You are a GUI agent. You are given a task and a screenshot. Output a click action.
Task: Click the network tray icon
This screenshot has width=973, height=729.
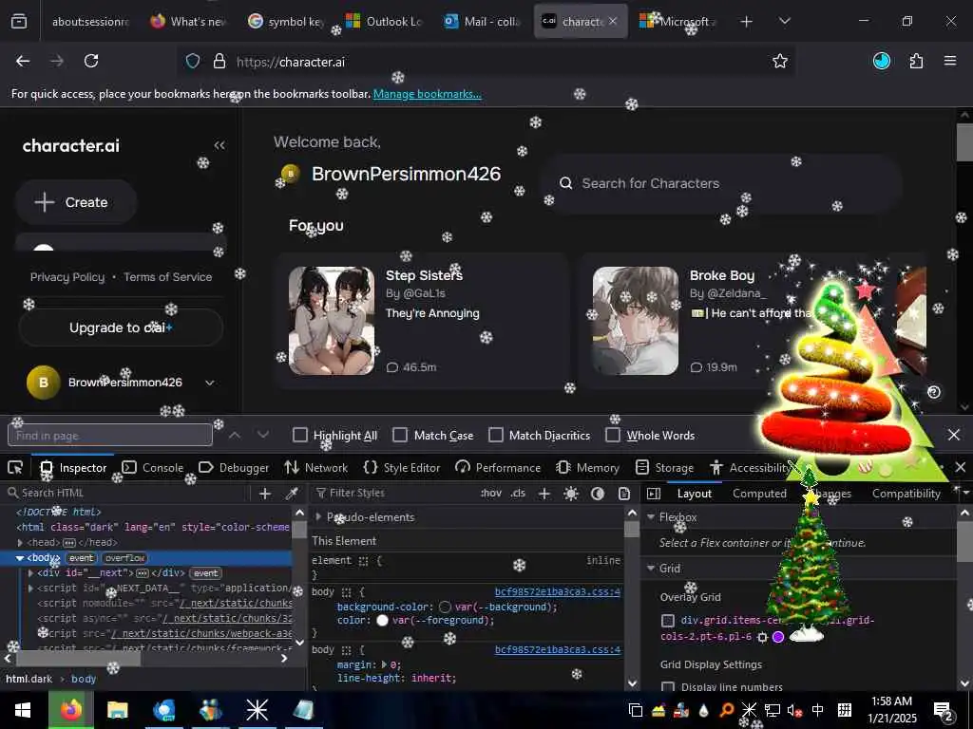click(773, 710)
